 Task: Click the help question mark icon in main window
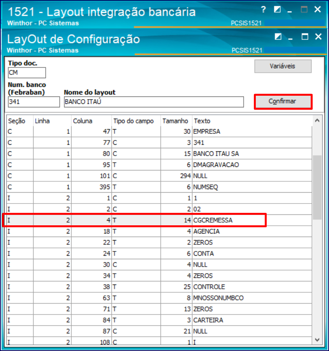(263, 9)
